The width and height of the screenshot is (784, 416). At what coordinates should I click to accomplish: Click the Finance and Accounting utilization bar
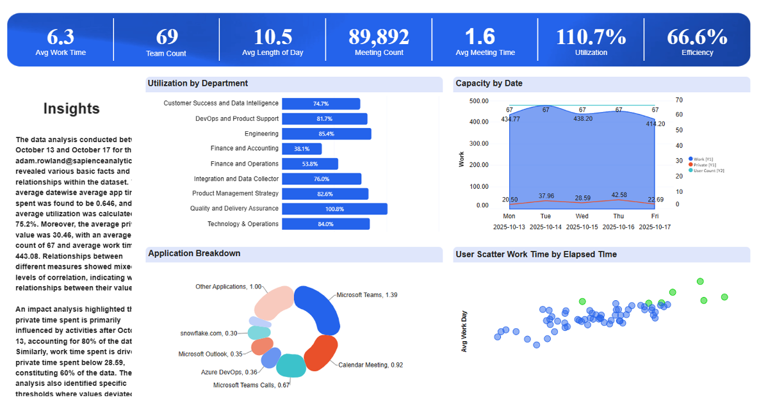point(301,148)
